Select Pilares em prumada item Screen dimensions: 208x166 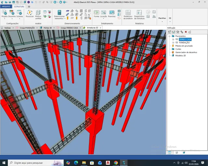click(x=184, y=46)
